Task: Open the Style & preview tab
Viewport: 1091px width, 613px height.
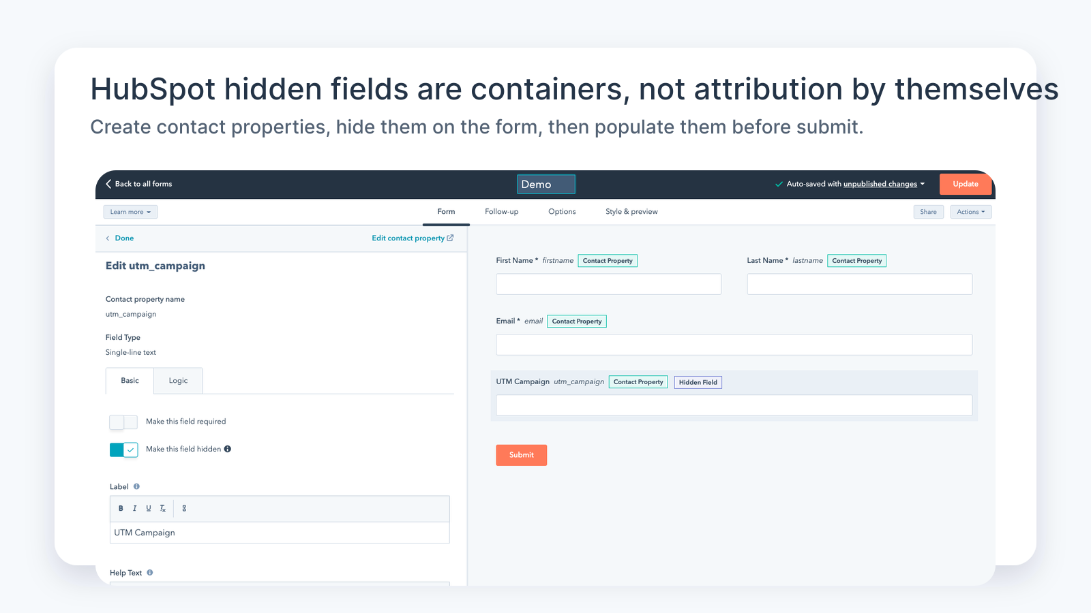Action: (x=631, y=212)
